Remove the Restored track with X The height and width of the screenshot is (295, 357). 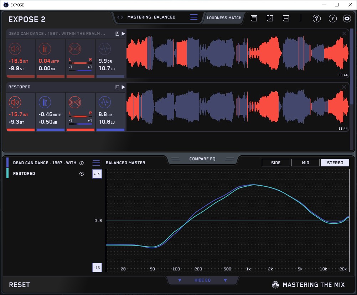click(x=344, y=87)
